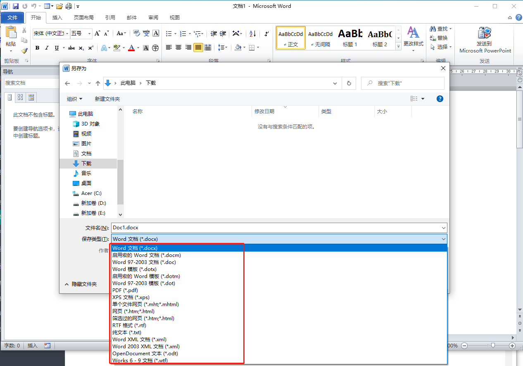Click the Text Effects glowing A icon

103,48
